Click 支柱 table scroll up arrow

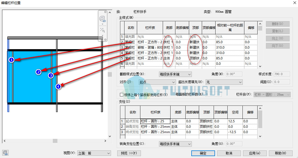260,108
